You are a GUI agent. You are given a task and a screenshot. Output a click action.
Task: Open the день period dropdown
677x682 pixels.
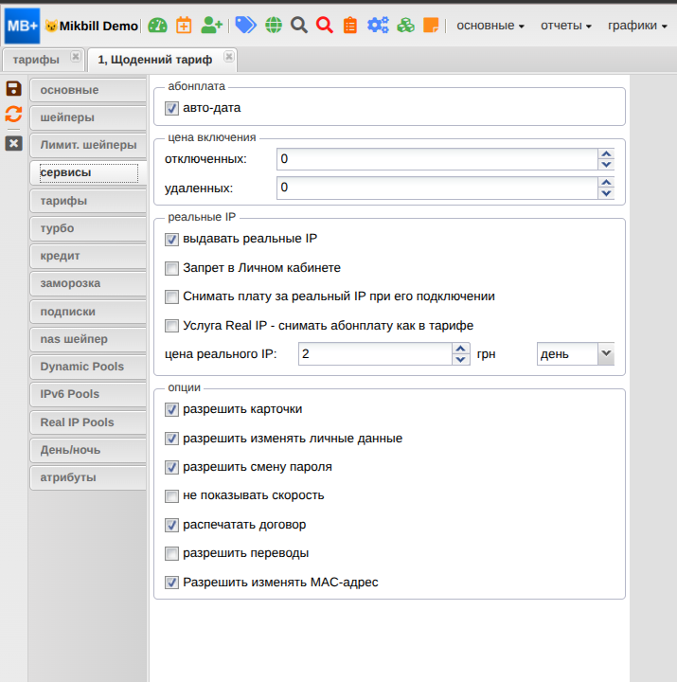(x=576, y=354)
